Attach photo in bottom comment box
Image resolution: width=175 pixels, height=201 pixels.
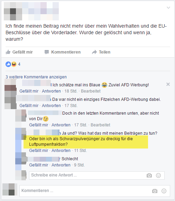coord(155,191)
